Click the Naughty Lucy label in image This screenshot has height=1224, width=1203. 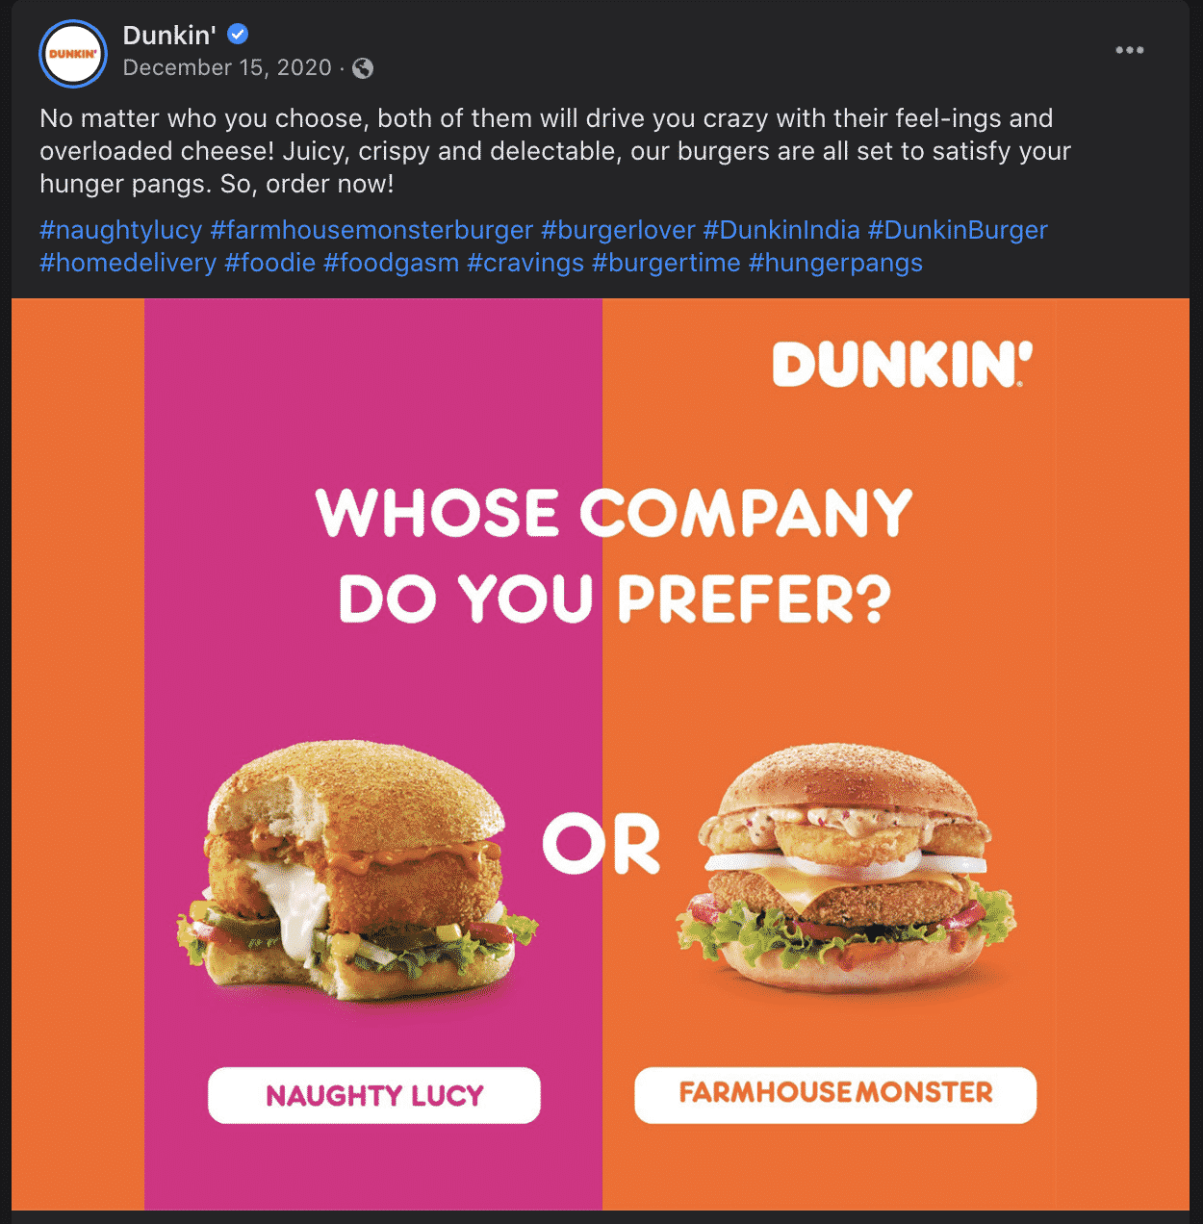click(374, 1095)
